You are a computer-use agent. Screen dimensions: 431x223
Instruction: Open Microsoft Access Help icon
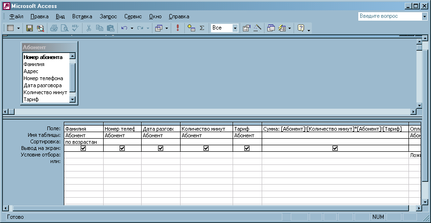click(301, 28)
